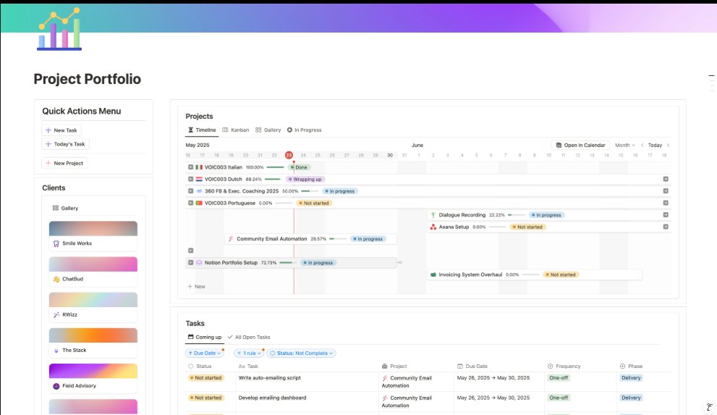Click the Portuguese flag icon on VOIC003 Portuguese

[199, 203]
